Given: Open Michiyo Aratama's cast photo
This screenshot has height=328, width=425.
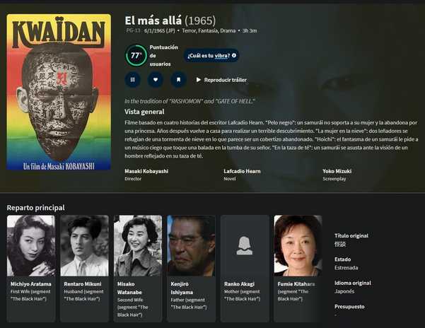Looking at the screenshot, I should [31, 246].
